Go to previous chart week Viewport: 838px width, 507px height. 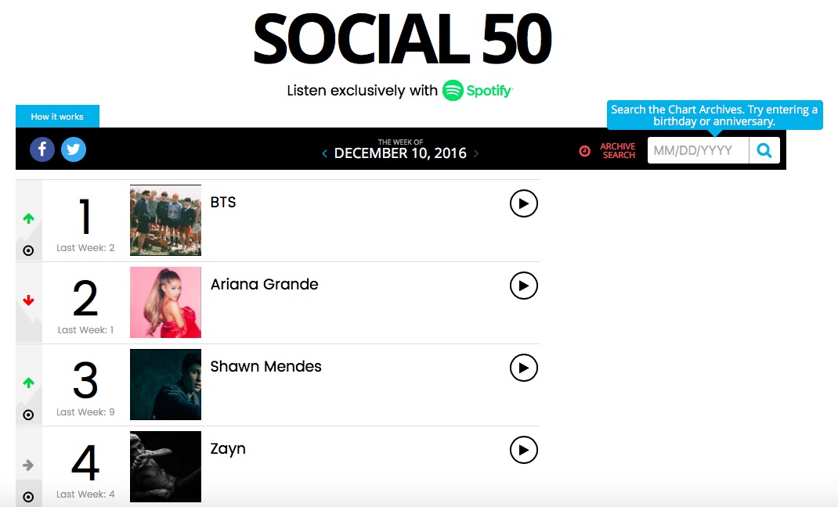325,154
